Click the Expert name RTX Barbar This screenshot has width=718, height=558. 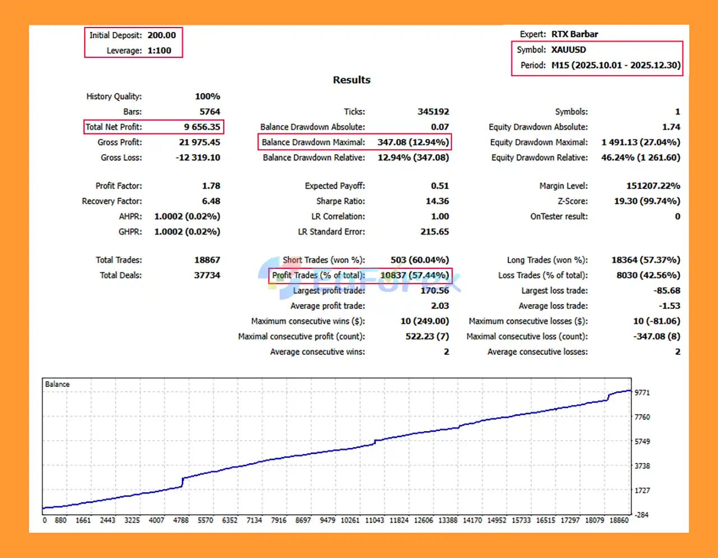574,34
